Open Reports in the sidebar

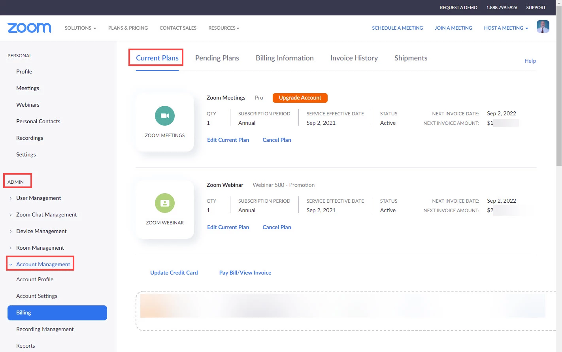click(26, 346)
